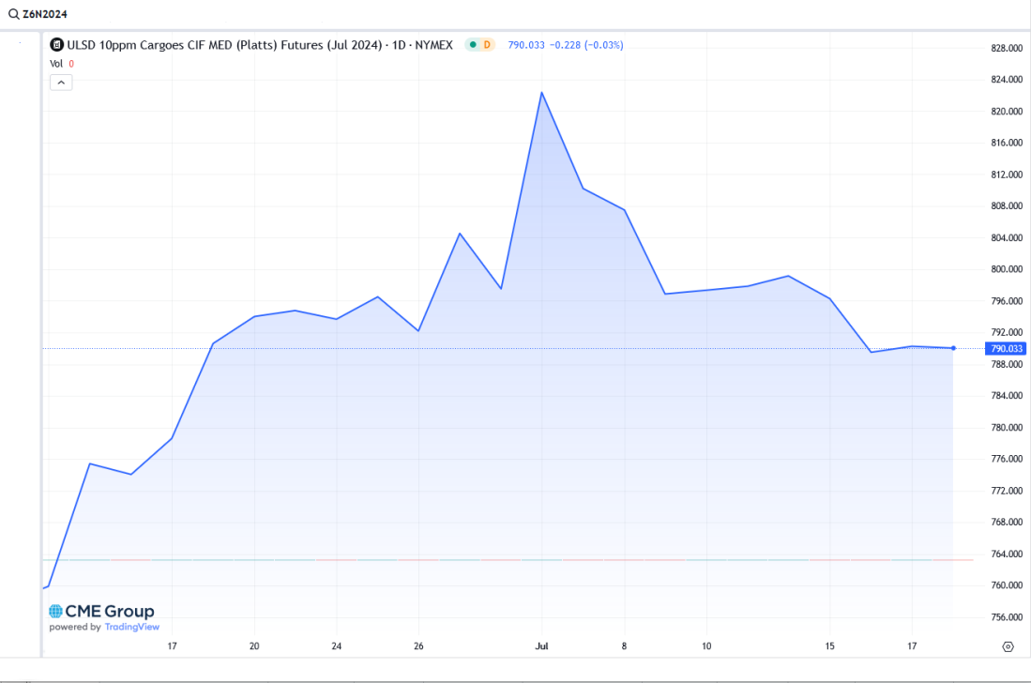
Task: Click the 824.000 level on price scale
Action: pyautogui.click(x=1005, y=80)
